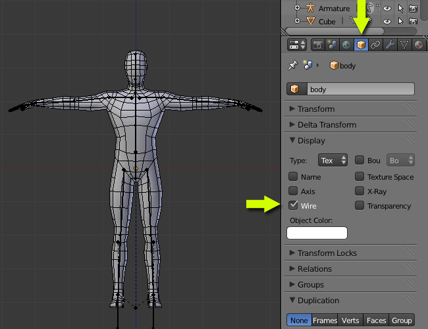Select Frames duplication option
The image size is (428, 329).
pos(325,320)
